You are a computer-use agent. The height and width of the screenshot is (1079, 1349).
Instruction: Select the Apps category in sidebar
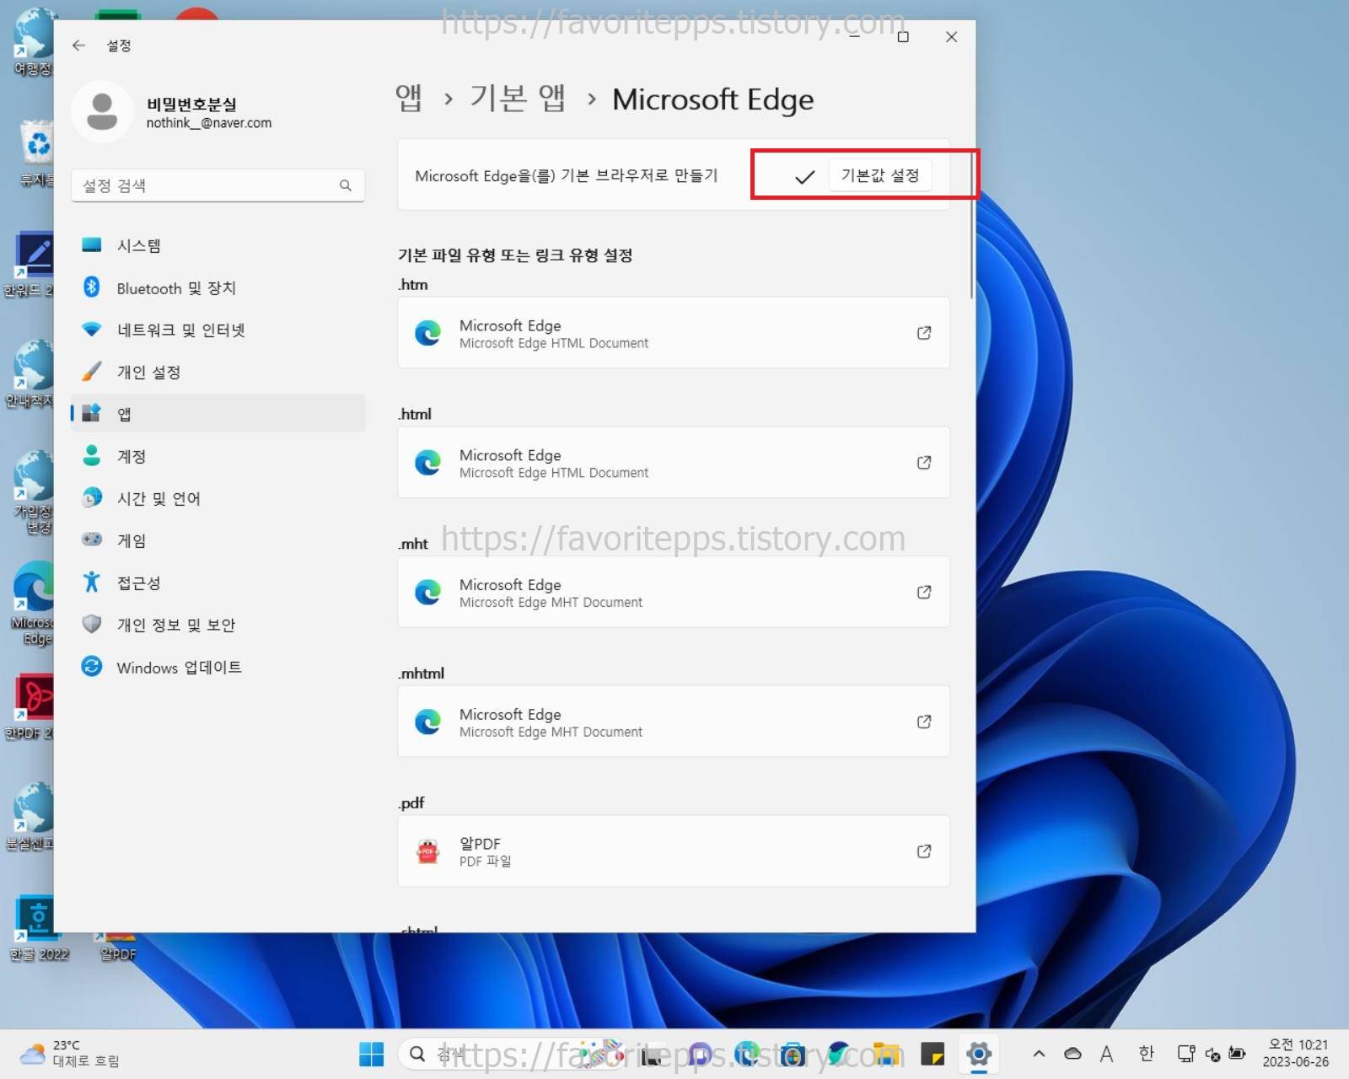tap(218, 414)
